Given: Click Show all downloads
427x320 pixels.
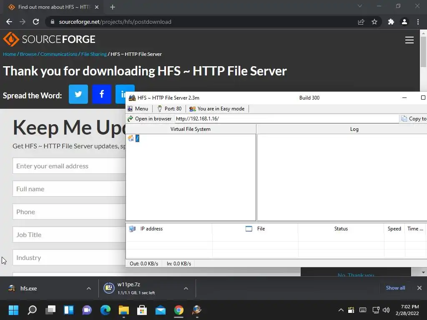Looking at the screenshot, I should tap(395, 288).
